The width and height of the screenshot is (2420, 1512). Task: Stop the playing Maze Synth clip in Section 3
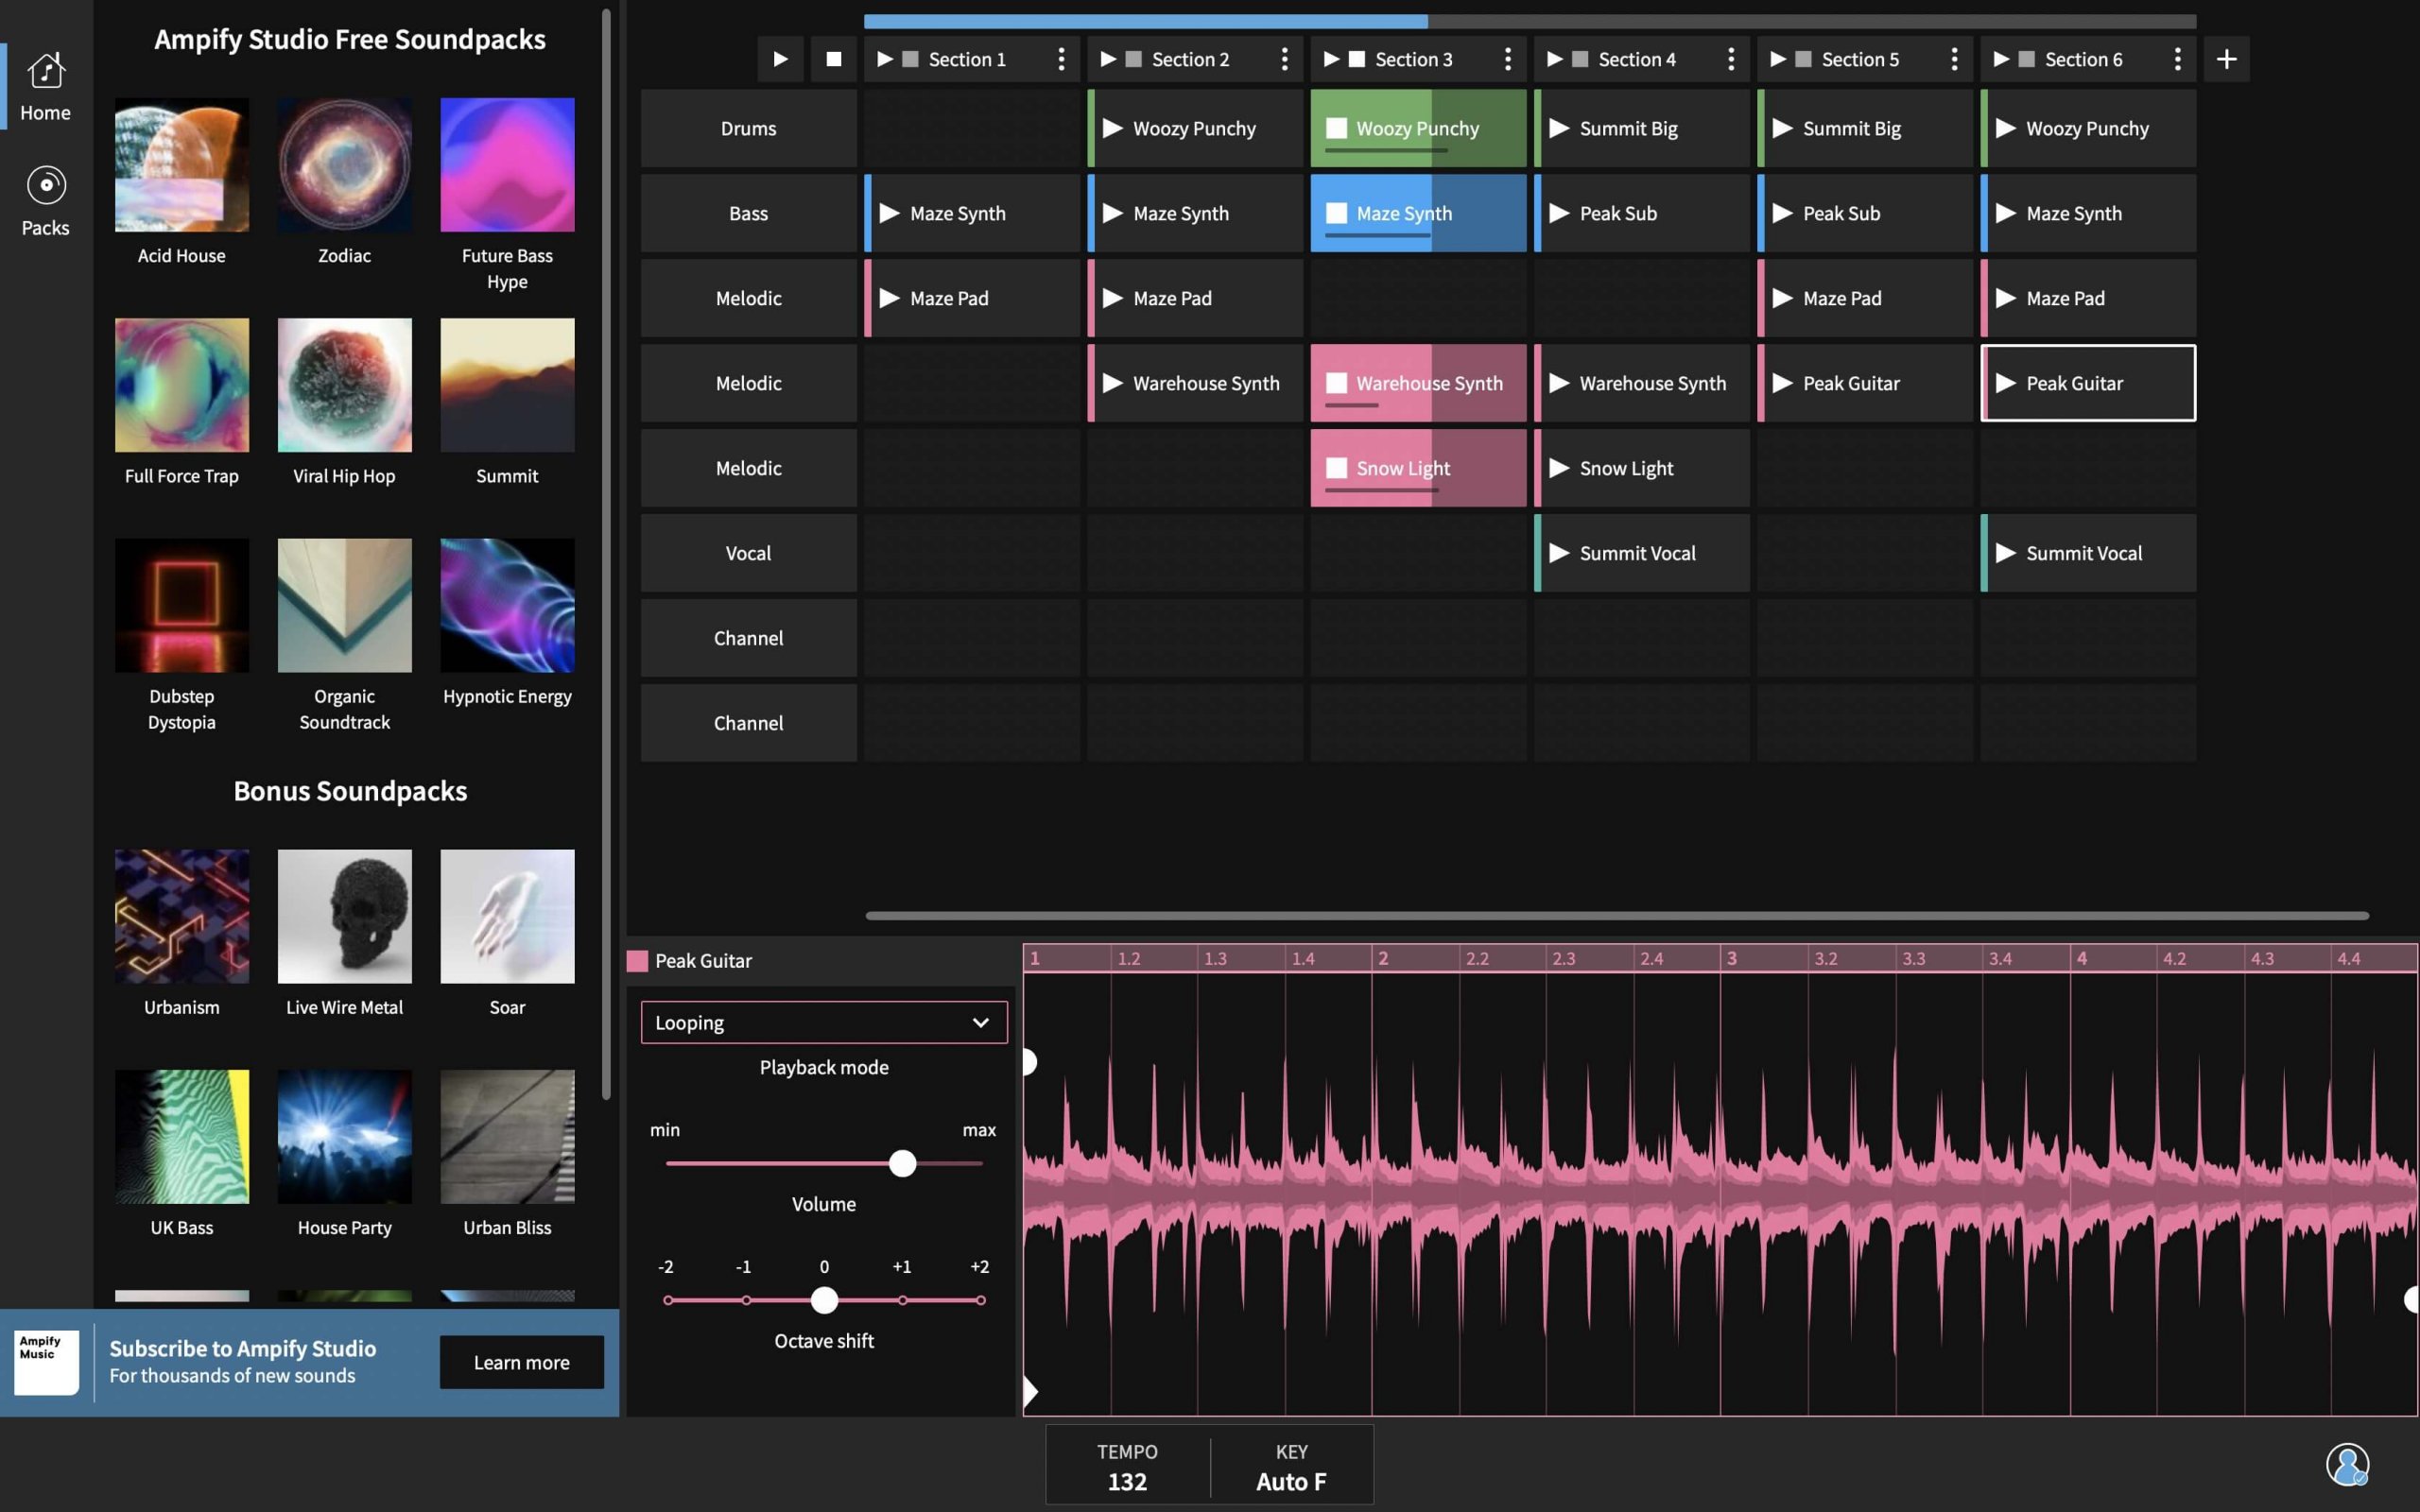click(x=1336, y=213)
